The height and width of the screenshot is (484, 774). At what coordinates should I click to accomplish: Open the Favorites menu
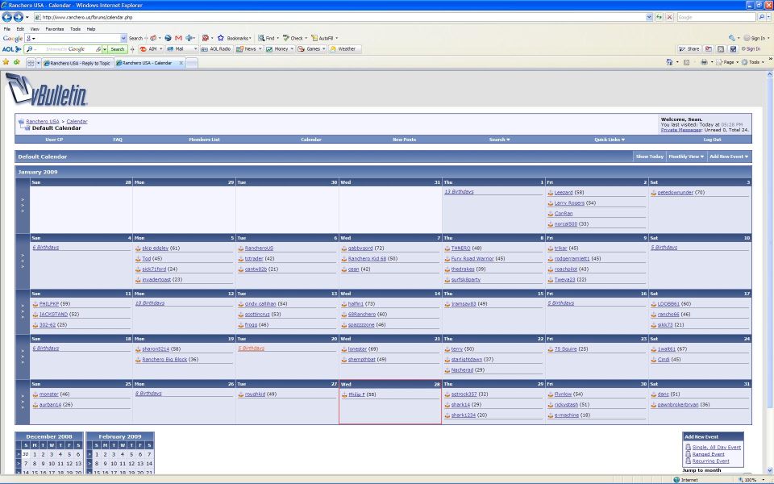(x=55, y=29)
